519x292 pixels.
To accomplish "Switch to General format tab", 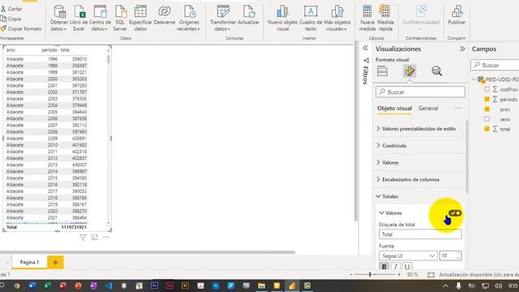I will click(428, 108).
